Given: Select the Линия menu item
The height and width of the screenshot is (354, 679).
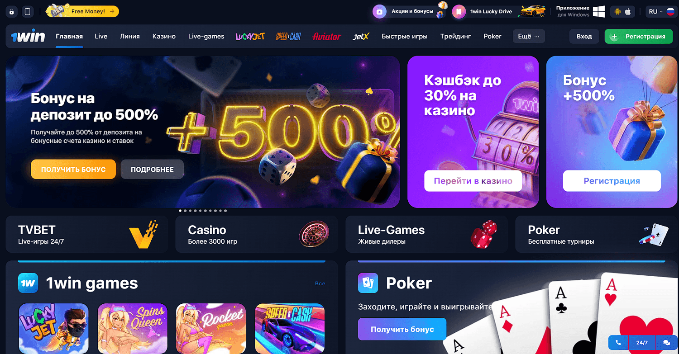Looking at the screenshot, I should [130, 36].
